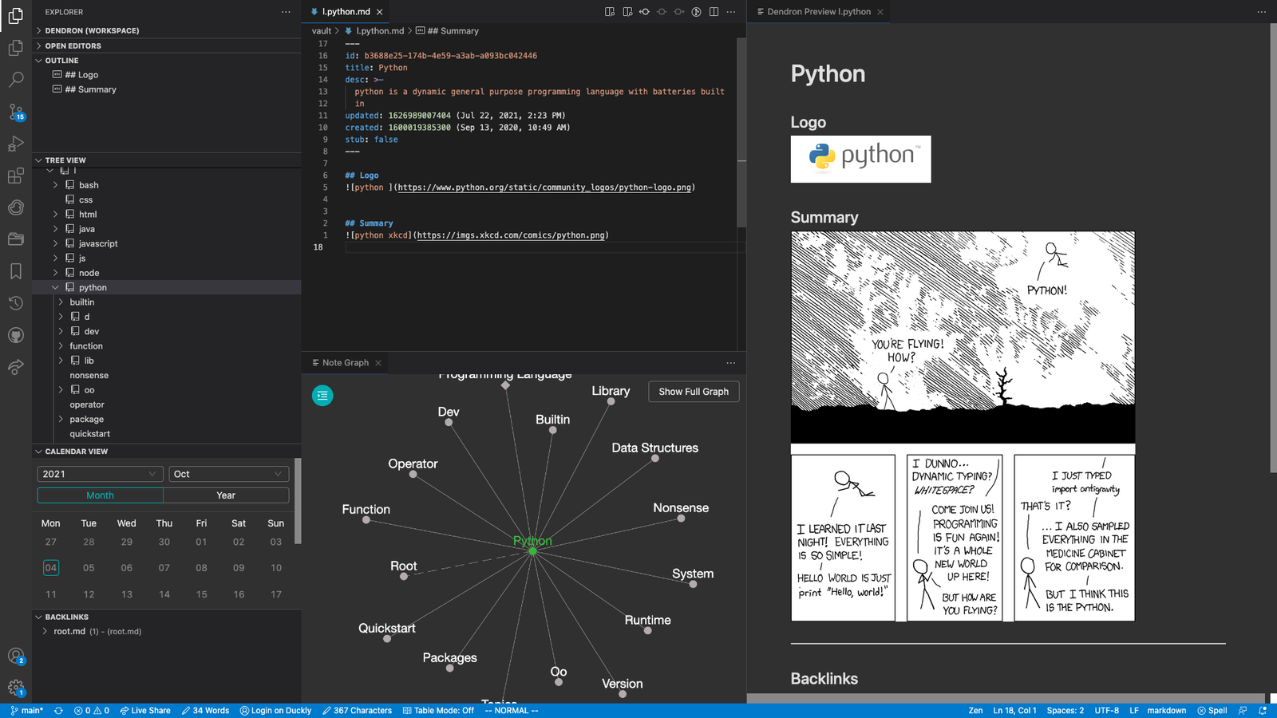Open the Search view in activity bar
Image resolution: width=1277 pixels, height=718 pixels.
15,80
